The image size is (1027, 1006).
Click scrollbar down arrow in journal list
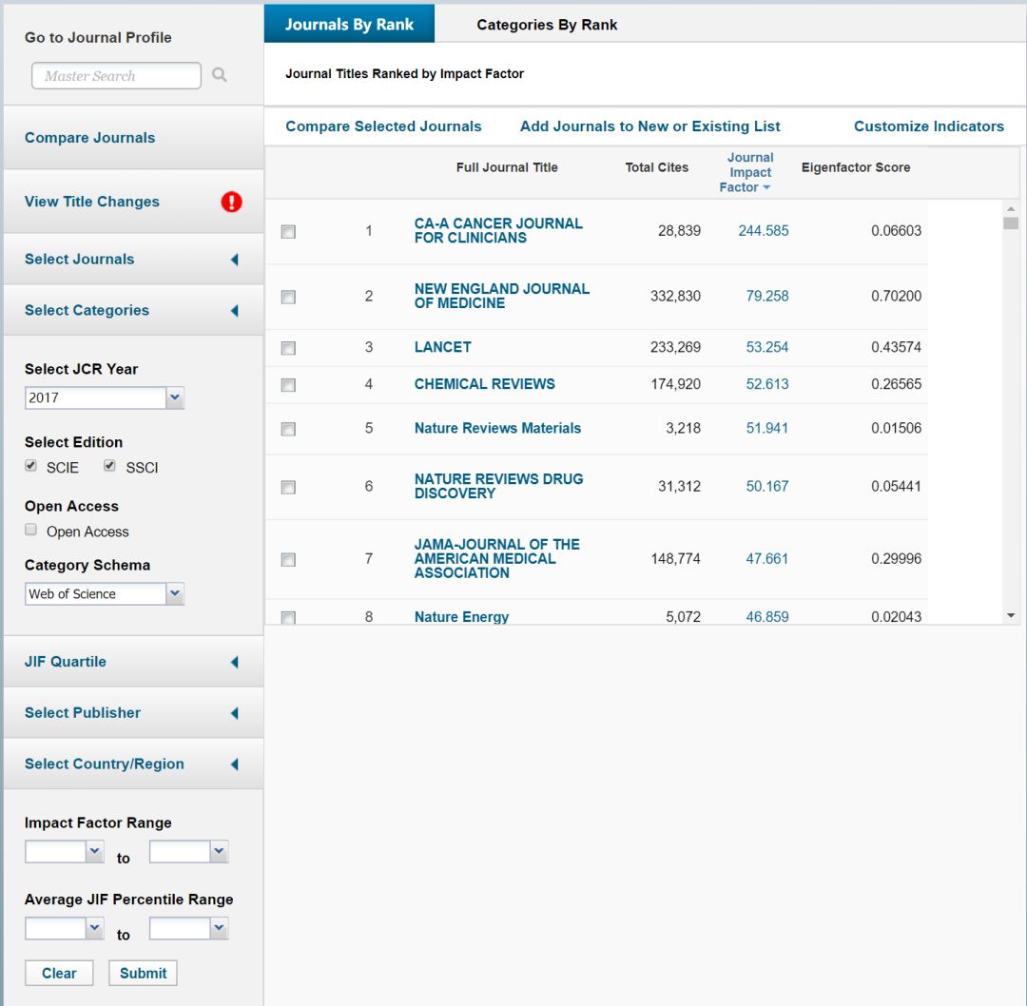[x=1011, y=616]
